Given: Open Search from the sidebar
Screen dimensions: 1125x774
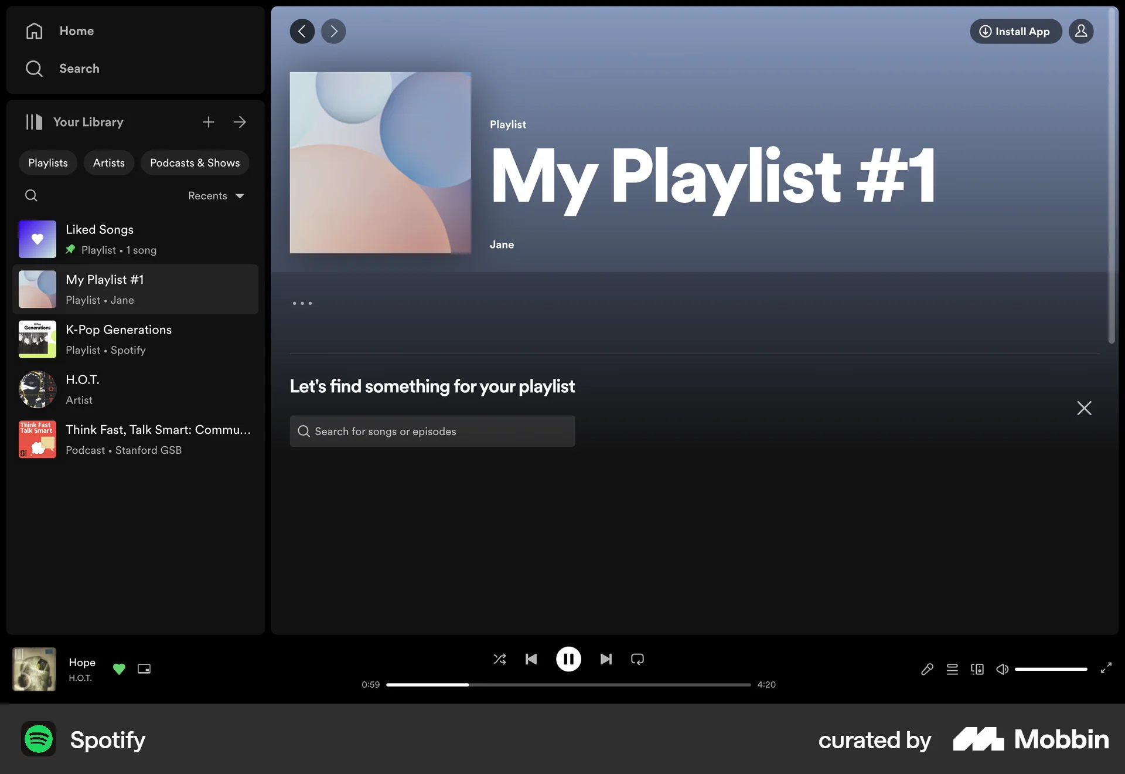Looking at the screenshot, I should [x=79, y=68].
